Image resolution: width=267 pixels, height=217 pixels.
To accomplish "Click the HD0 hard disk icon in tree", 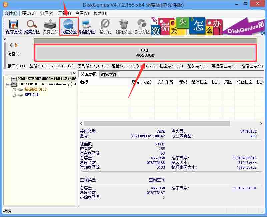I will (14, 79).
